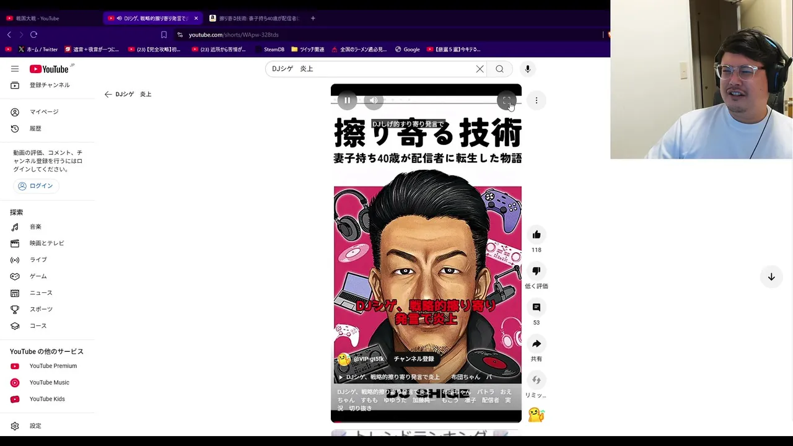Open the site settings icon beside URL

coord(180,35)
